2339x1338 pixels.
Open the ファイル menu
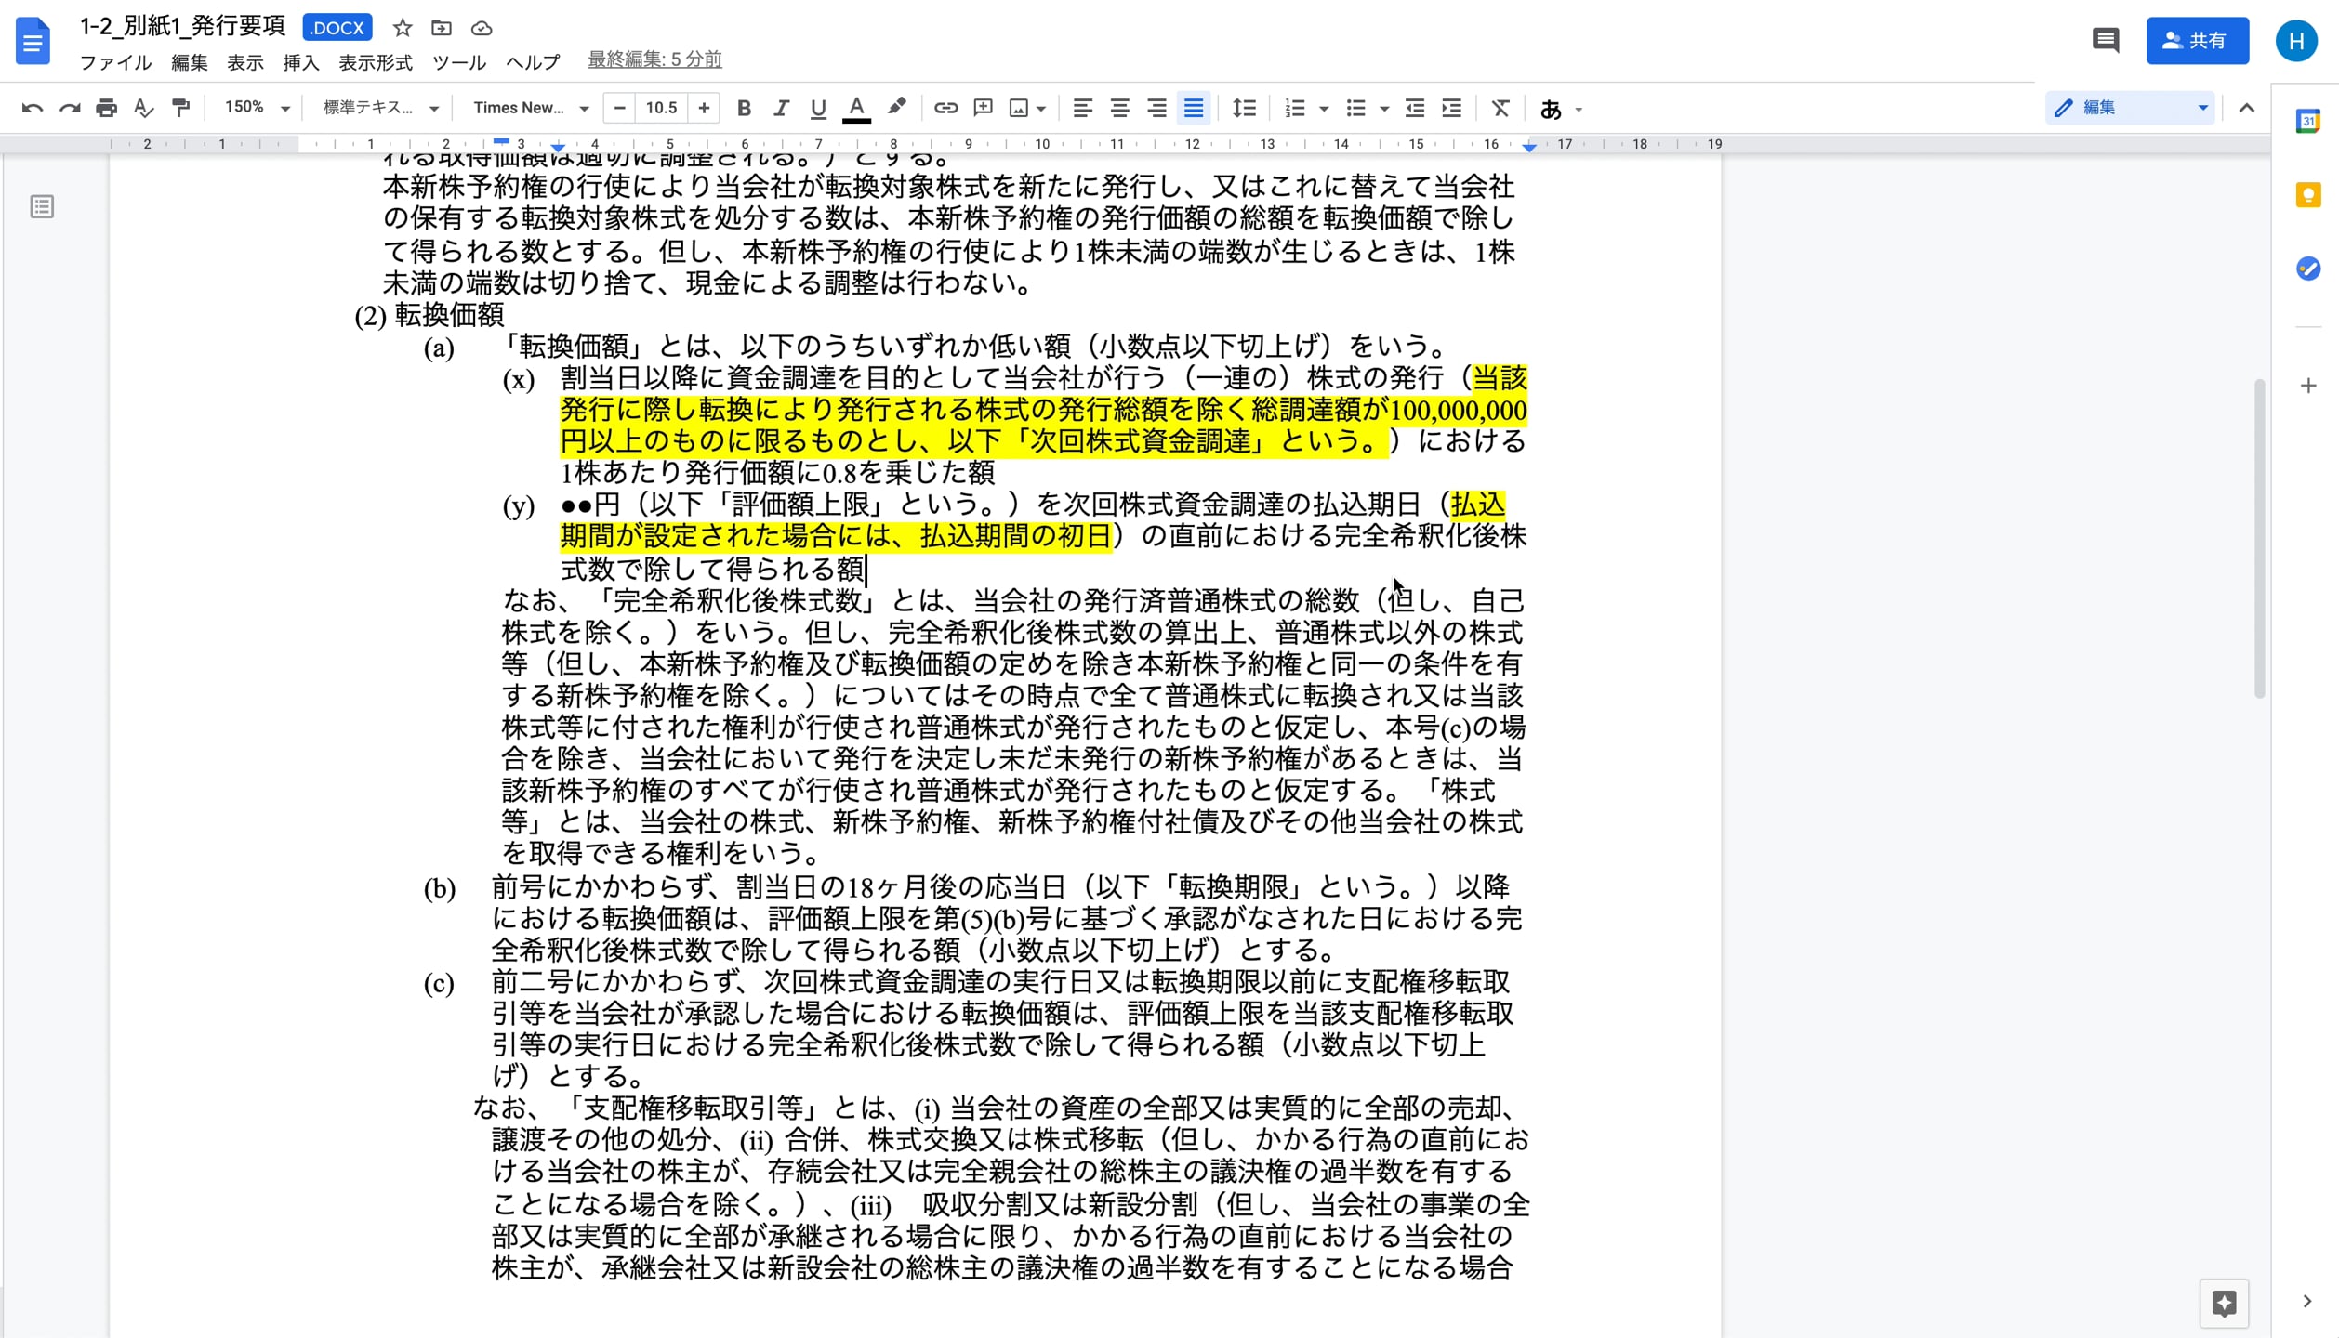(x=115, y=62)
